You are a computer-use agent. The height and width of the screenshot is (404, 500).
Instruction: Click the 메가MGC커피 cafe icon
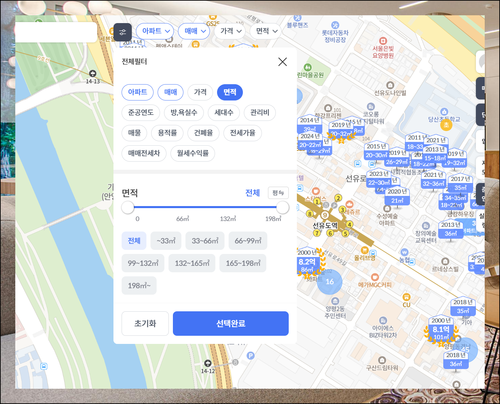pyautogui.click(x=375, y=277)
